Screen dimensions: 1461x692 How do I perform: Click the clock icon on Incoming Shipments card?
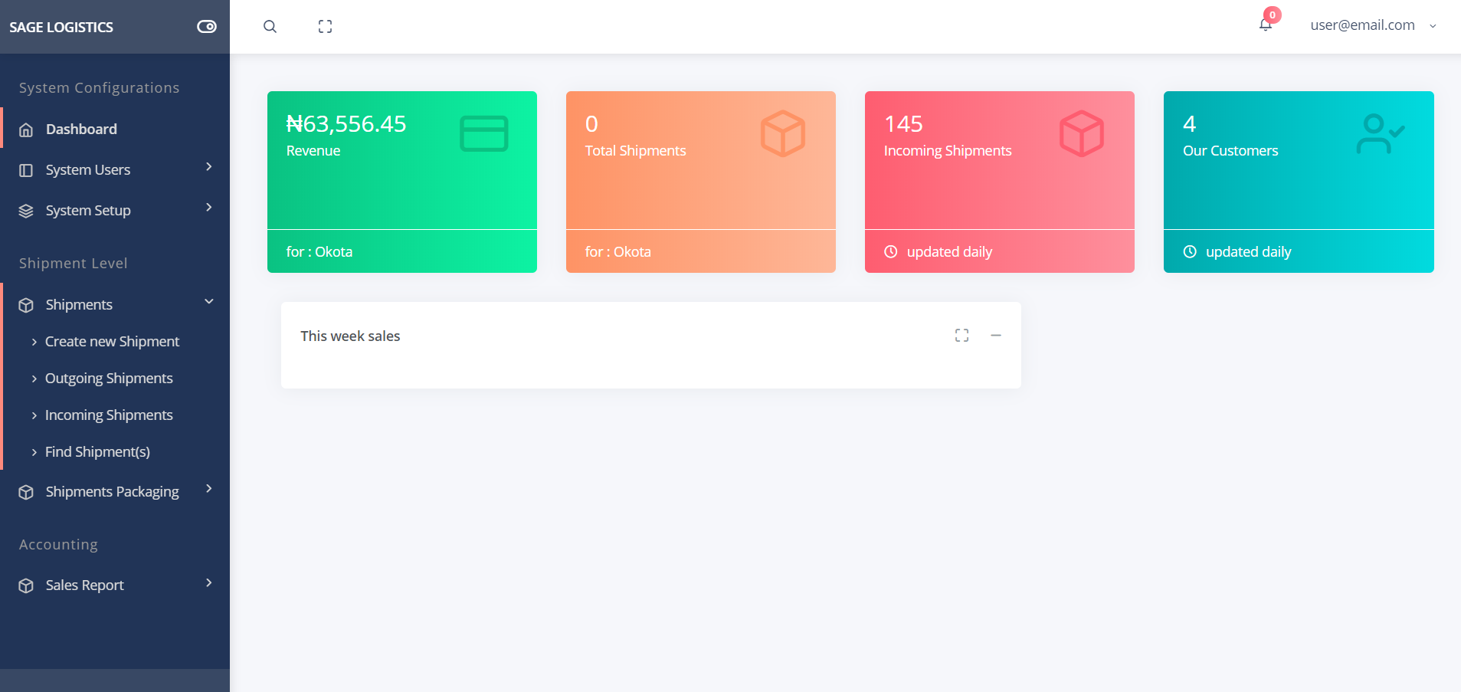[x=890, y=251]
